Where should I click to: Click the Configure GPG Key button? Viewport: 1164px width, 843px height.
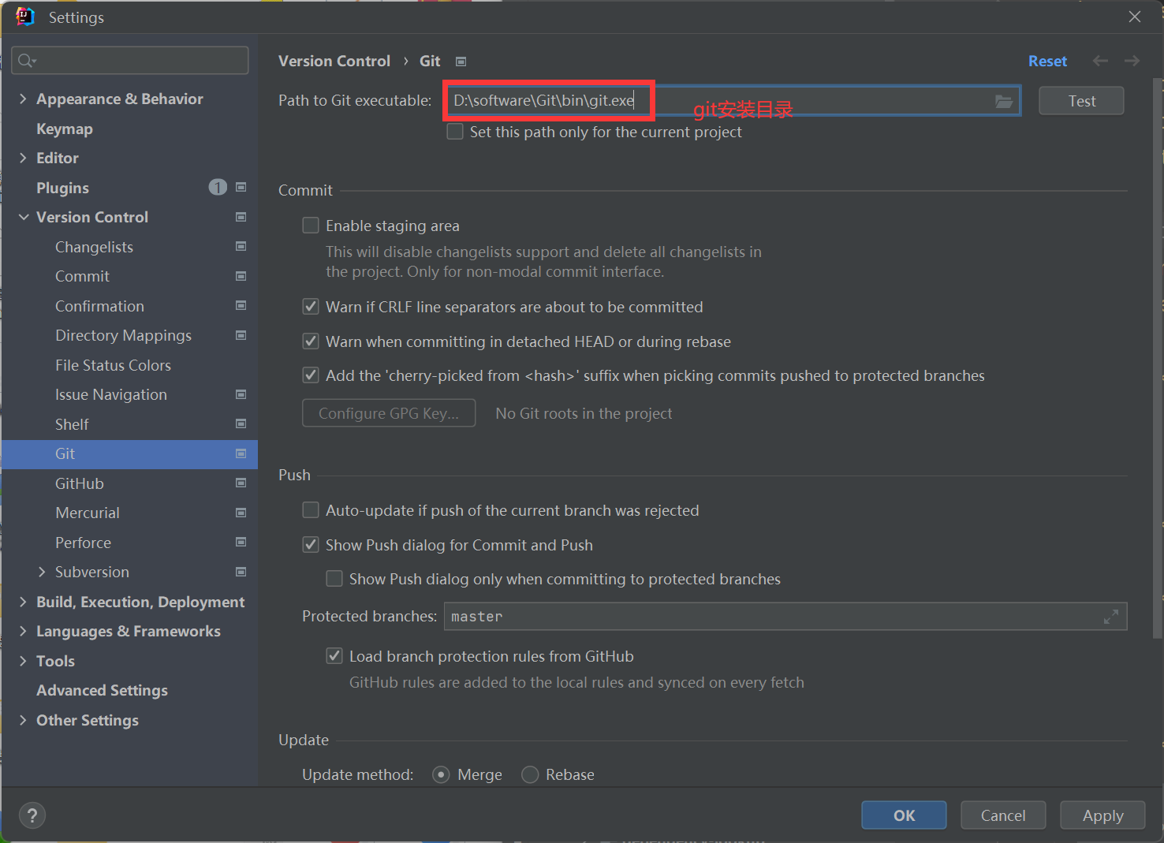point(389,413)
